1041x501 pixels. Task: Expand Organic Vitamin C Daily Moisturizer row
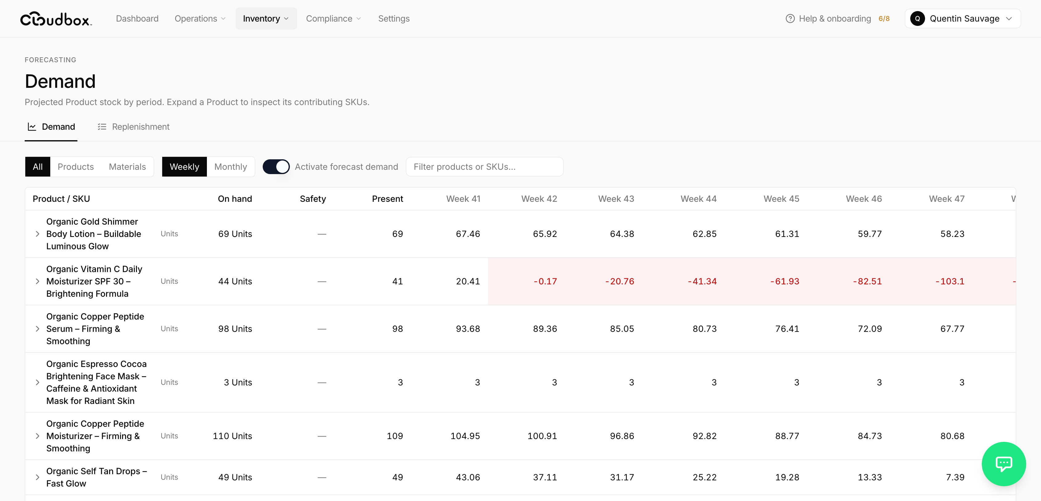(x=38, y=281)
